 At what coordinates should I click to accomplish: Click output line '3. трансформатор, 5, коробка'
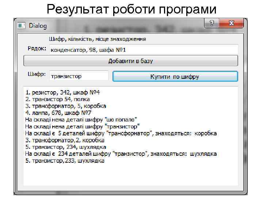tap(66, 106)
